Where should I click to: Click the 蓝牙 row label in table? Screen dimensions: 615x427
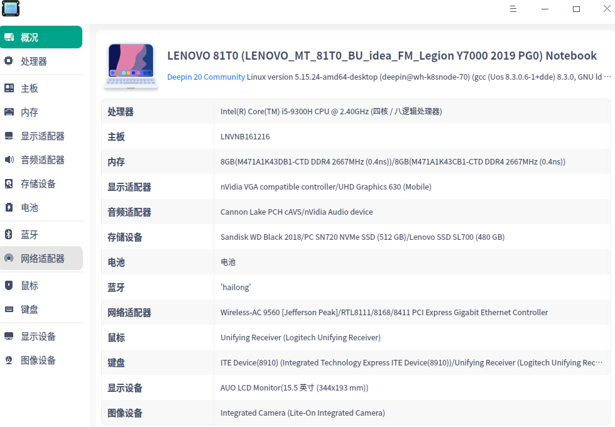pyautogui.click(x=116, y=288)
